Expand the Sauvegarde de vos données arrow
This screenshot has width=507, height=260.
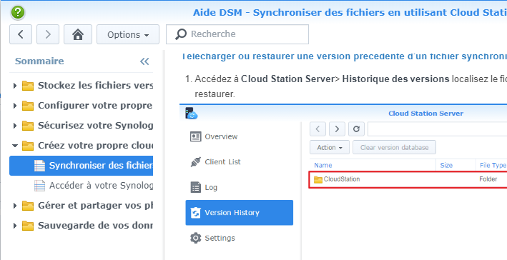(15, 226)
